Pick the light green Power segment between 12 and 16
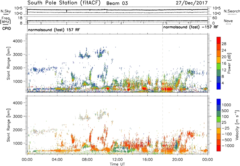The image size is (240, 166). [219, 67]
